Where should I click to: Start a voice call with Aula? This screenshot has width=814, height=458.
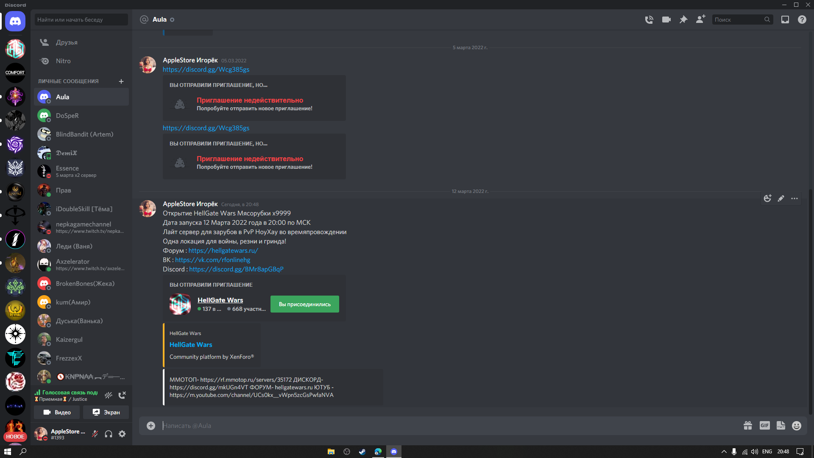click(649, 20)
